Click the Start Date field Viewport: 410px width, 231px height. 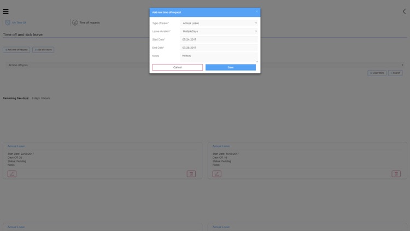(x=219, y=39)
